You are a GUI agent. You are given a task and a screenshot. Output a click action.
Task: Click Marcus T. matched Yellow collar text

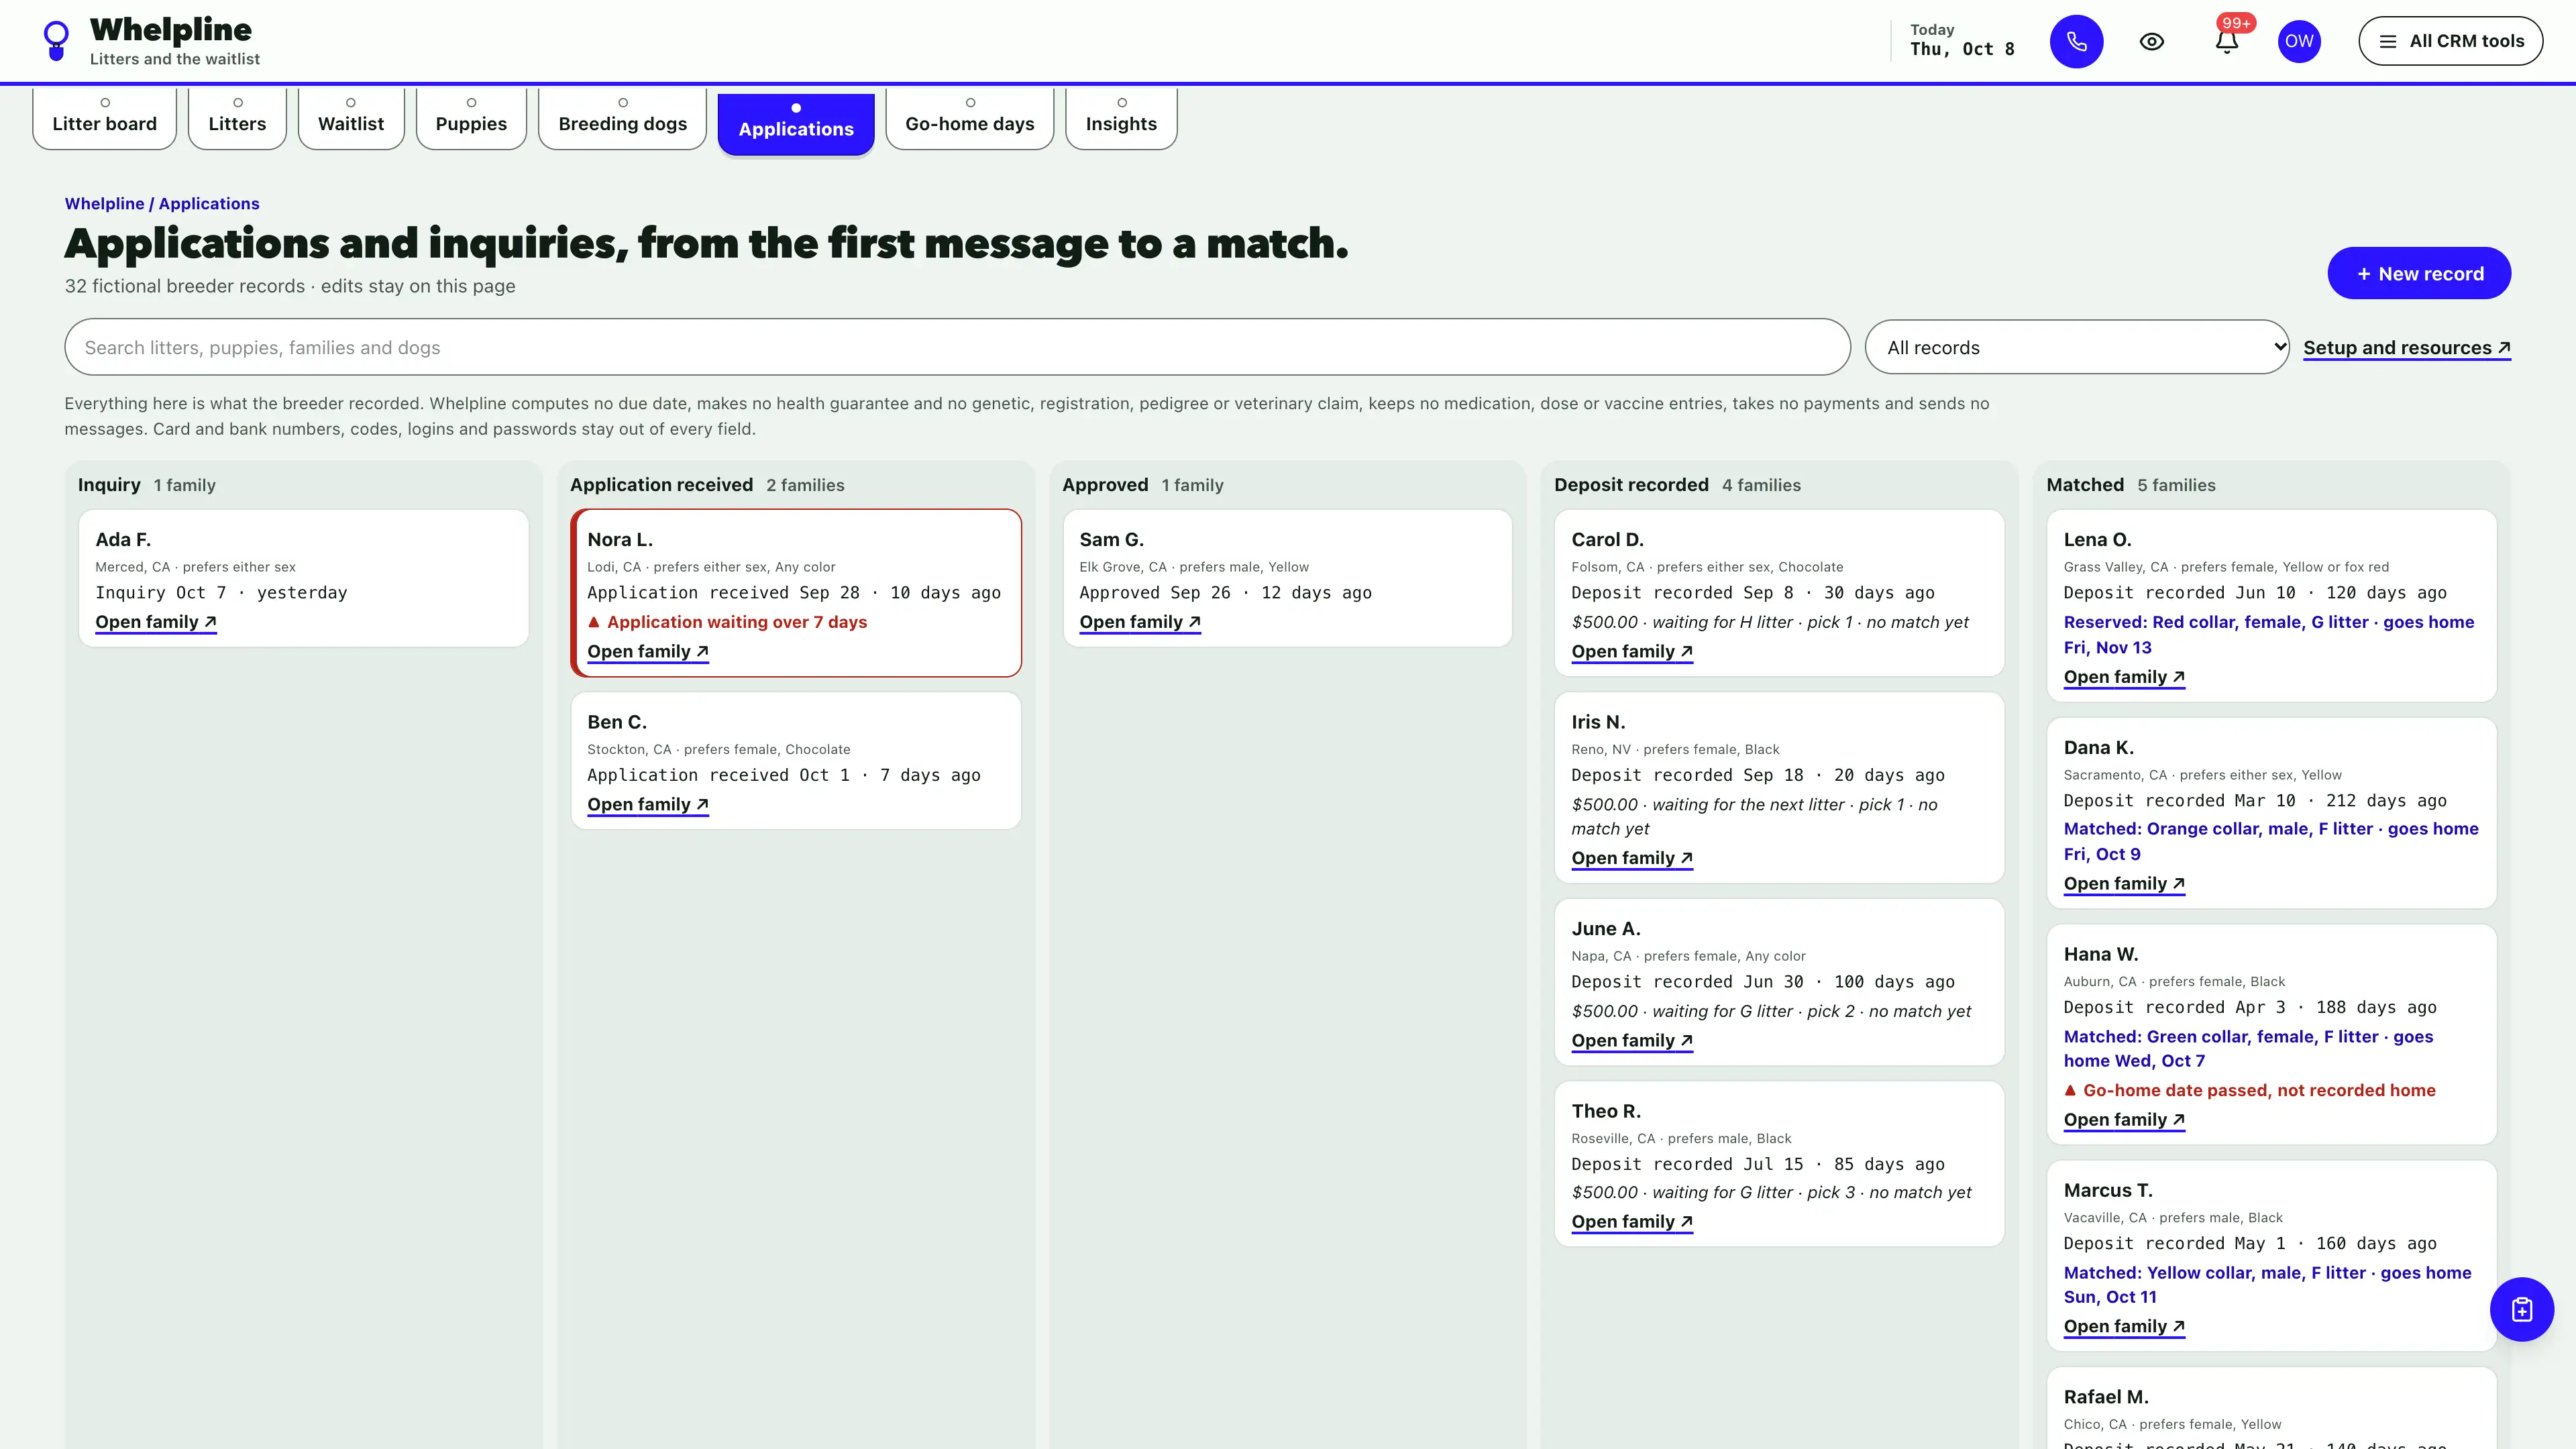point(2267,1285)
